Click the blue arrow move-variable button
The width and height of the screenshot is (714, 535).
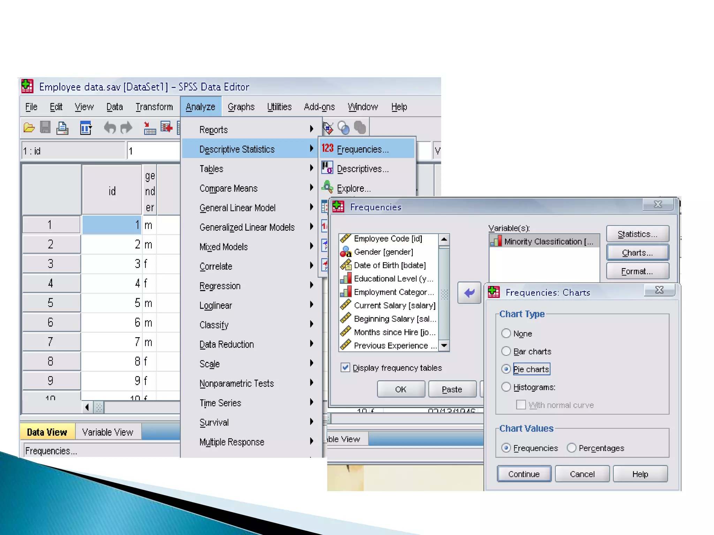coord(469,293)
